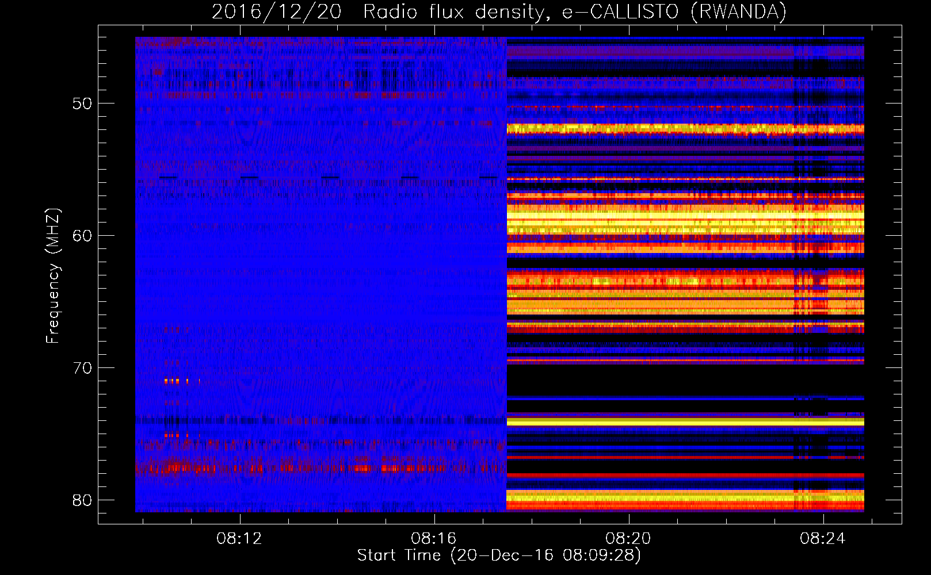The width and height of the screenshot is (931, 575).
Task: Click the time tick label '08:24'
Action: click(822, 539)
